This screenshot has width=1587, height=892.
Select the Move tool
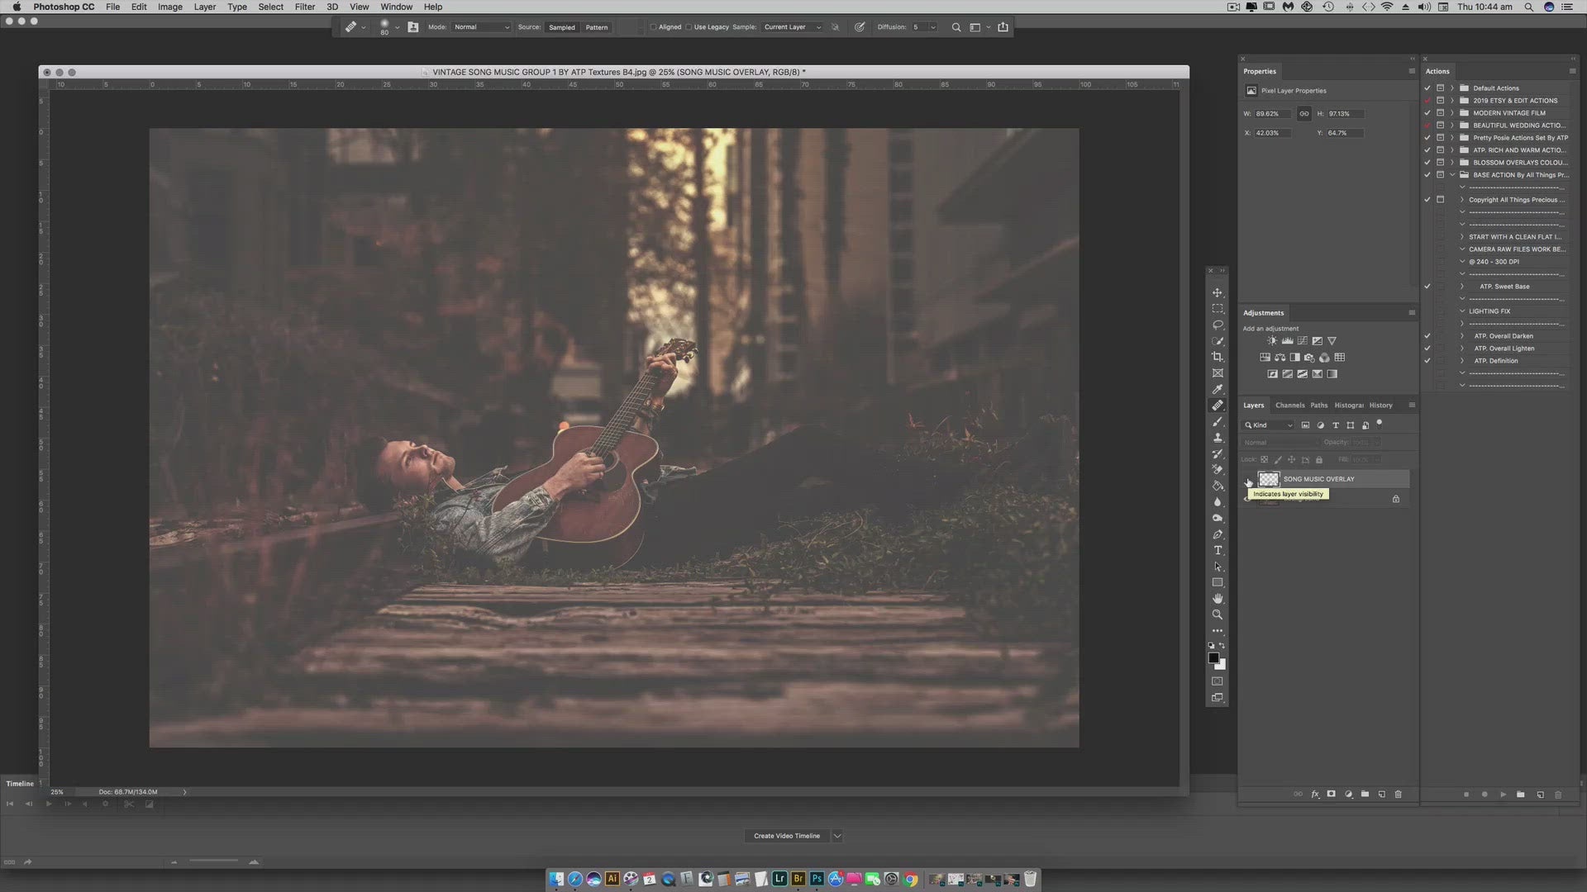pyautogui.click(x=1218, y=293)
